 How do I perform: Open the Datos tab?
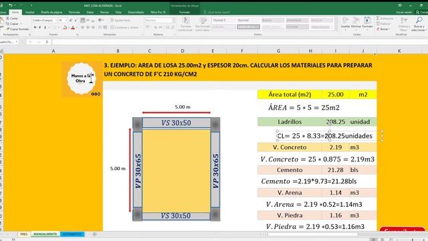click(x=90, y=12)
